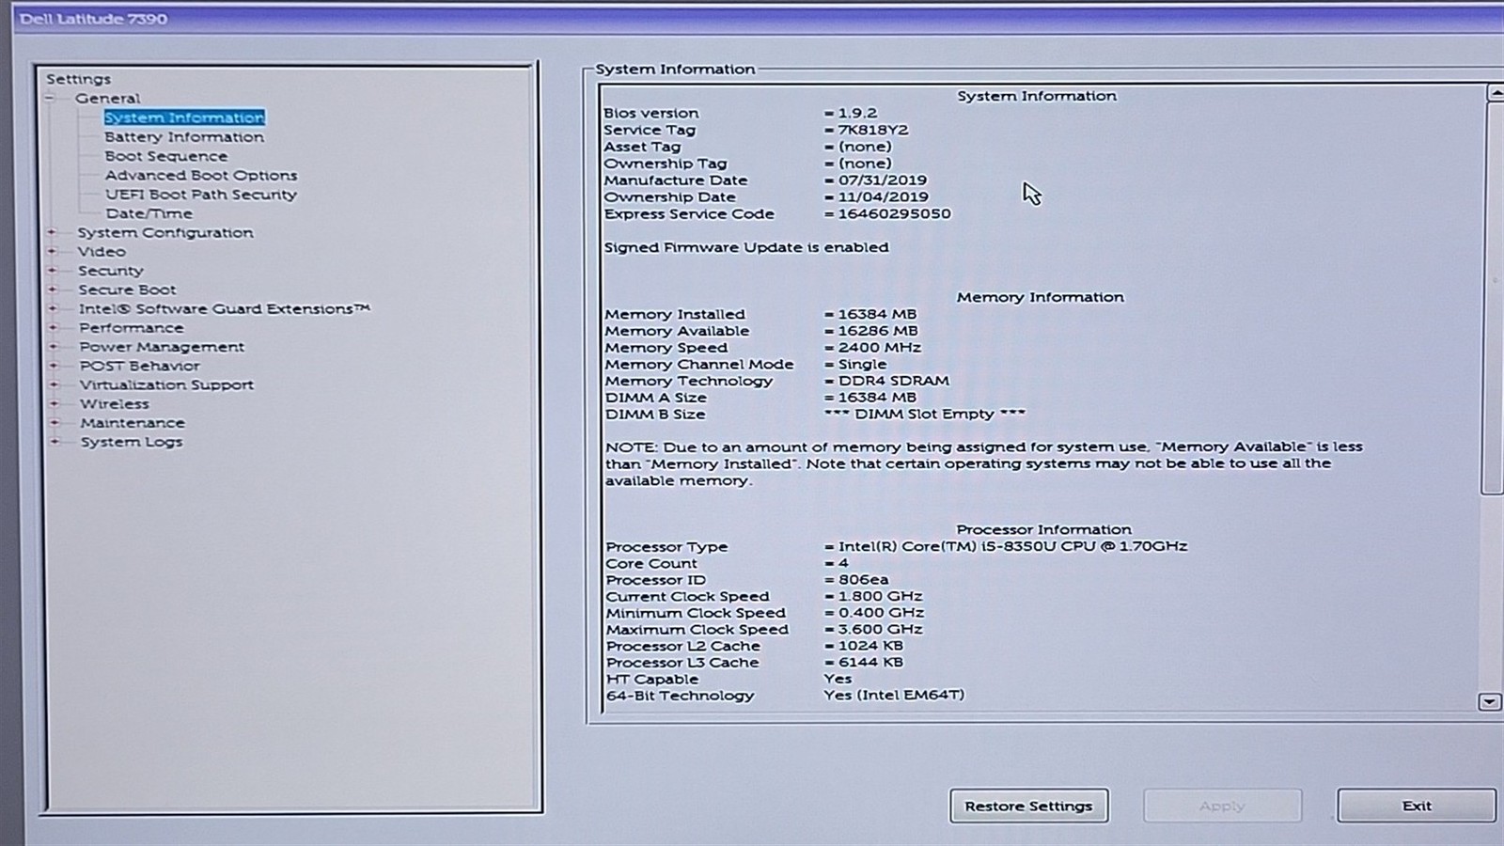Select the Power Management label
The height and width of the screenshot is (846, 1504).
pyautogui.click(x=162, y=347)
